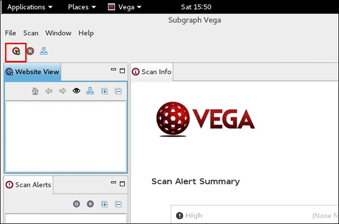Collapse all Scan Alerts entries

(x=118, y=204)
